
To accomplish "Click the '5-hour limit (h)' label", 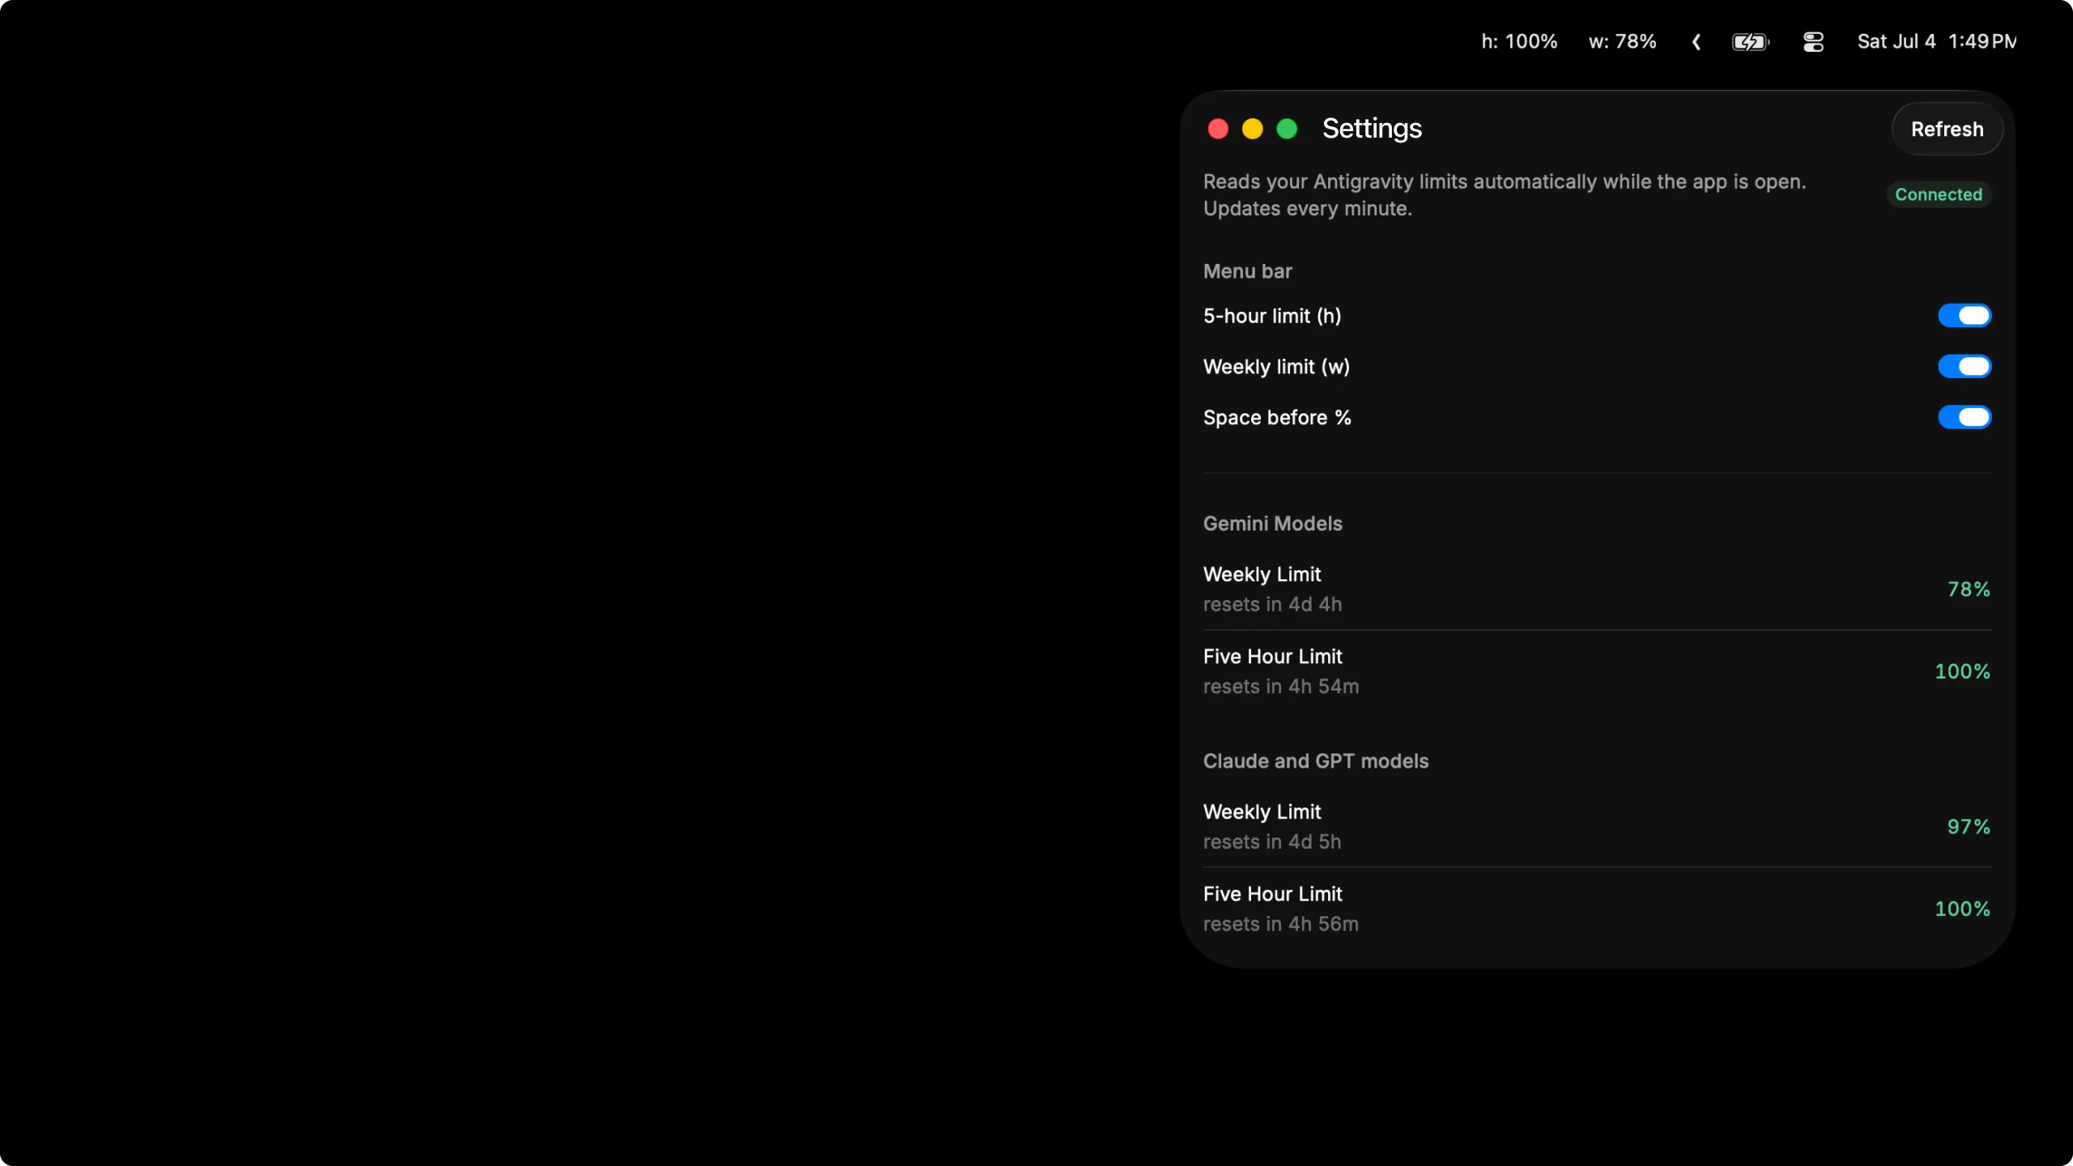I will (x=1272, y=316).
